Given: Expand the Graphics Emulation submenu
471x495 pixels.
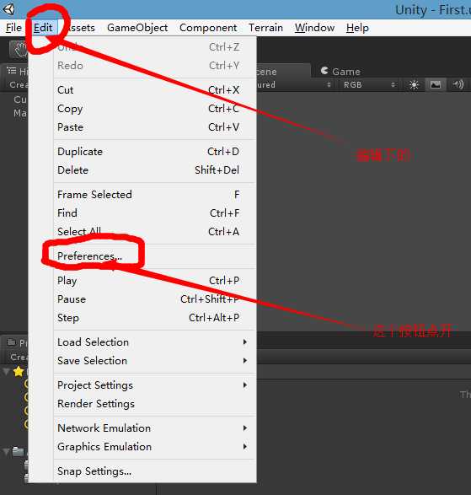Looking at the screenshot, I should pos(154,447).
